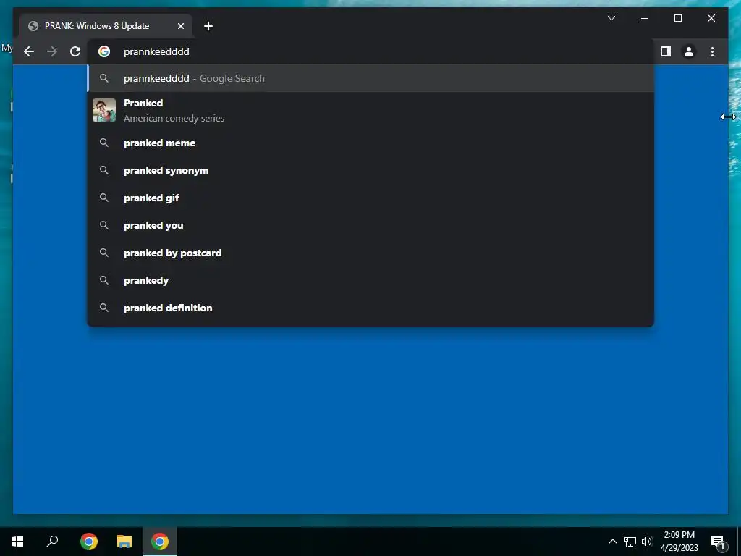
Task: Open the volume speaker tray icon
Action: click(647, 542)
